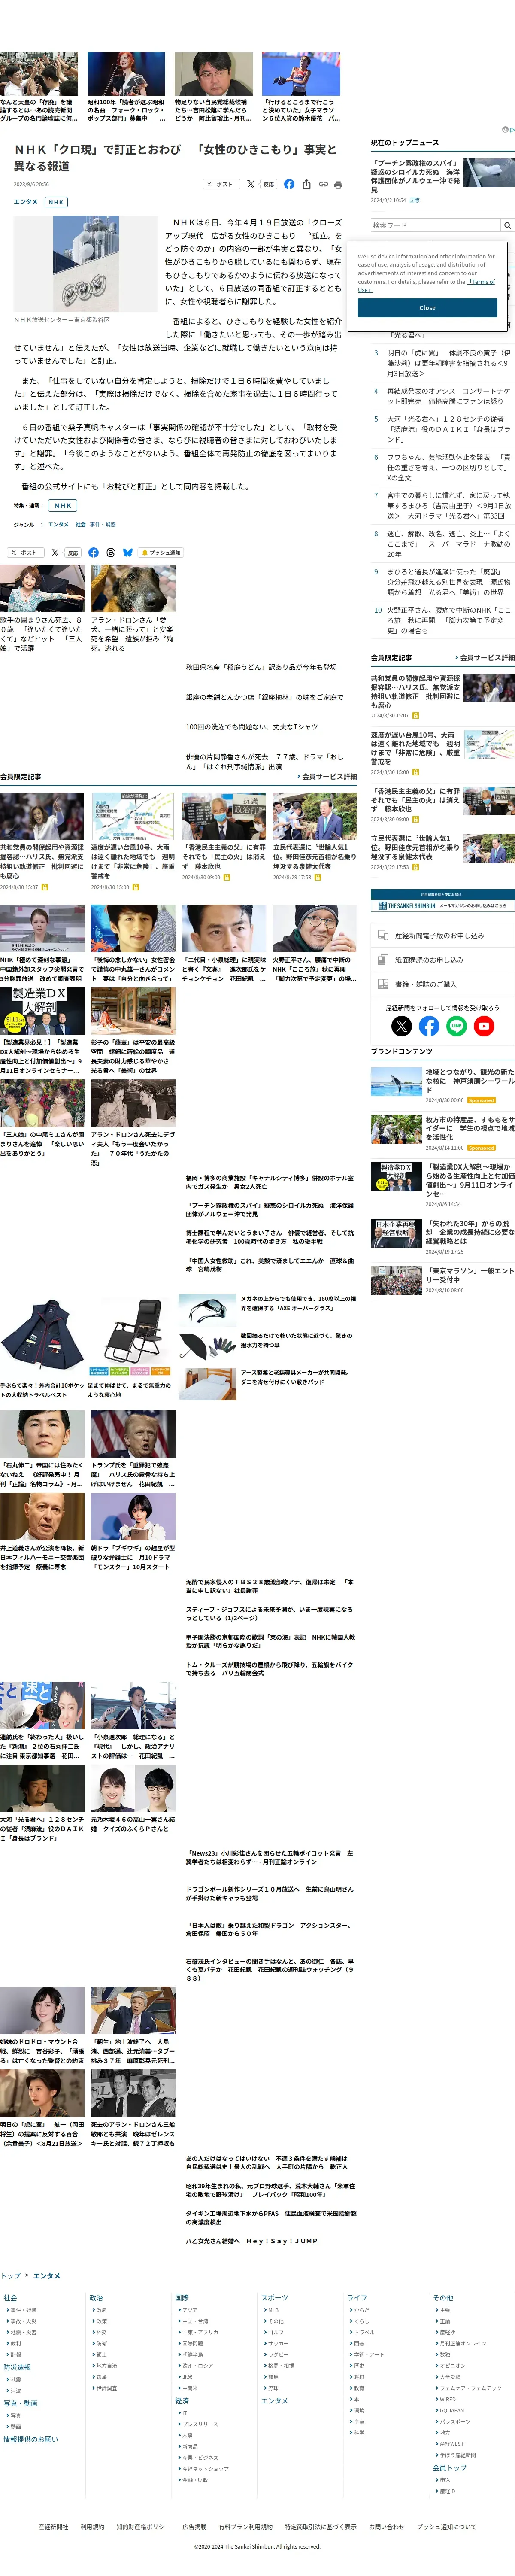
Task: Click the 会員サービス詳細 chevron link in the sidebar
Action: click(x=484, y=658)
